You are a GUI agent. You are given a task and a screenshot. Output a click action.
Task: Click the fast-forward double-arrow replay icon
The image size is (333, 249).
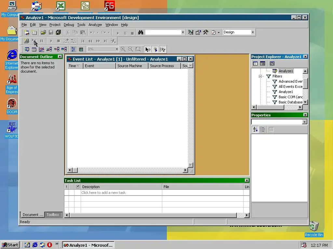tap(98, 41)
